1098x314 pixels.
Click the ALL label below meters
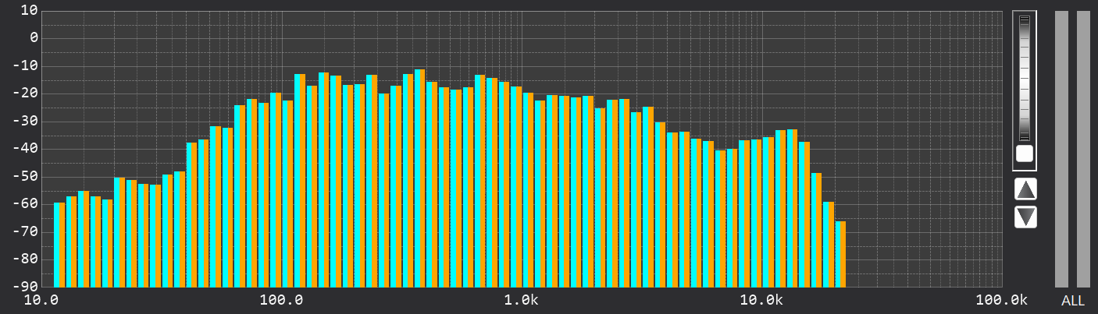[x=1072, y=301]
